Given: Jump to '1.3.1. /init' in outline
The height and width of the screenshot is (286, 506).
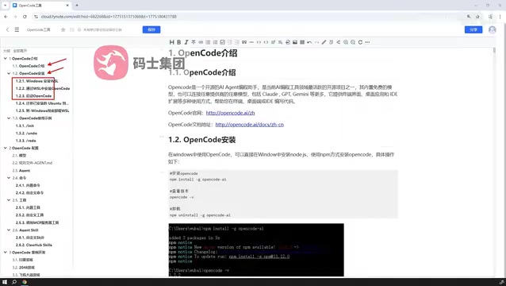Looking at the screenshot, I should point(25,126).
